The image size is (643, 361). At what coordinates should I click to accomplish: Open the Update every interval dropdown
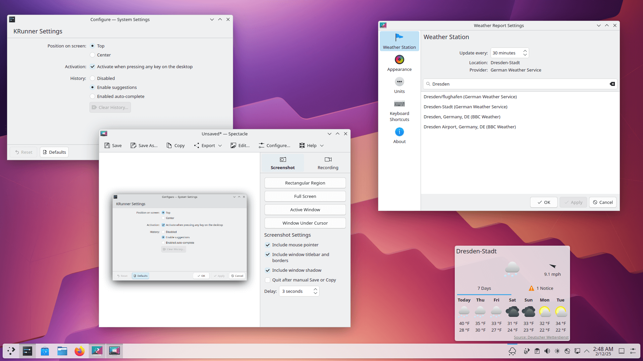(509, 52)
